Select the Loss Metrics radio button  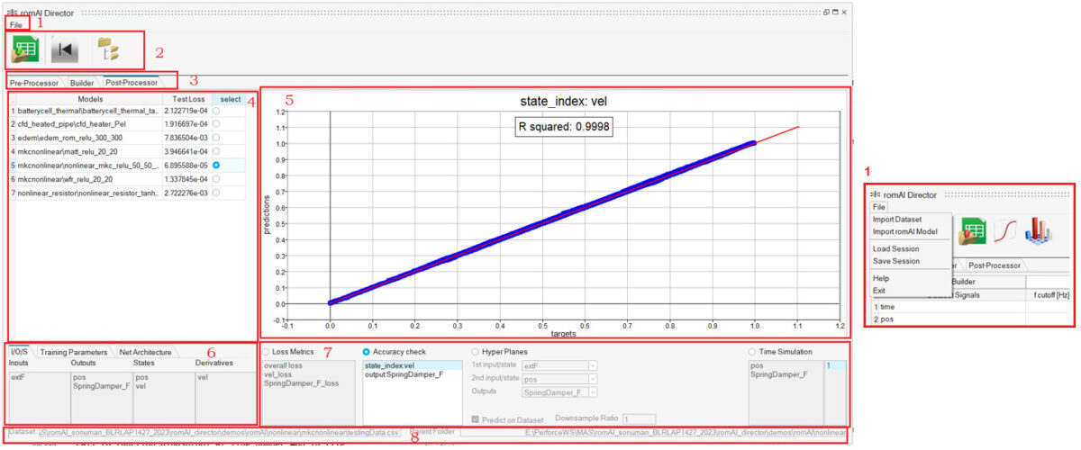click(x=267, y=351)
